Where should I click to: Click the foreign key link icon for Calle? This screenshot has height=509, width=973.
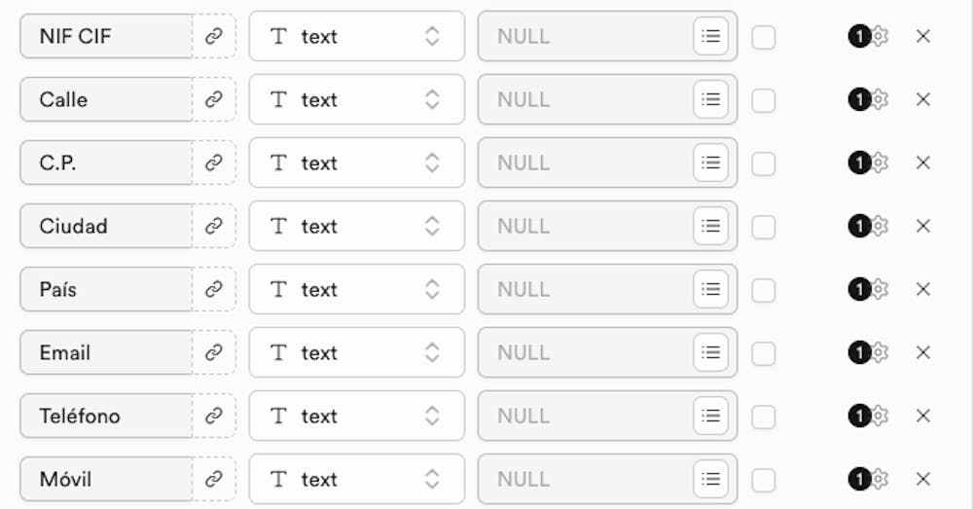(x=214, y=99)
